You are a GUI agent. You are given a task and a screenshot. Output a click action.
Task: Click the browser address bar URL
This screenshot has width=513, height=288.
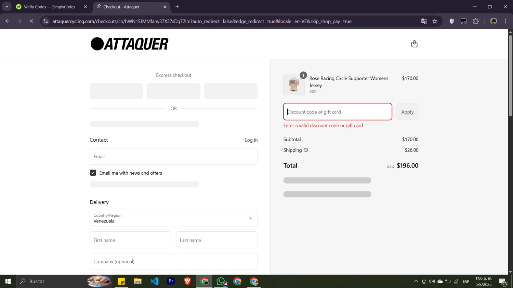[202, 21]
